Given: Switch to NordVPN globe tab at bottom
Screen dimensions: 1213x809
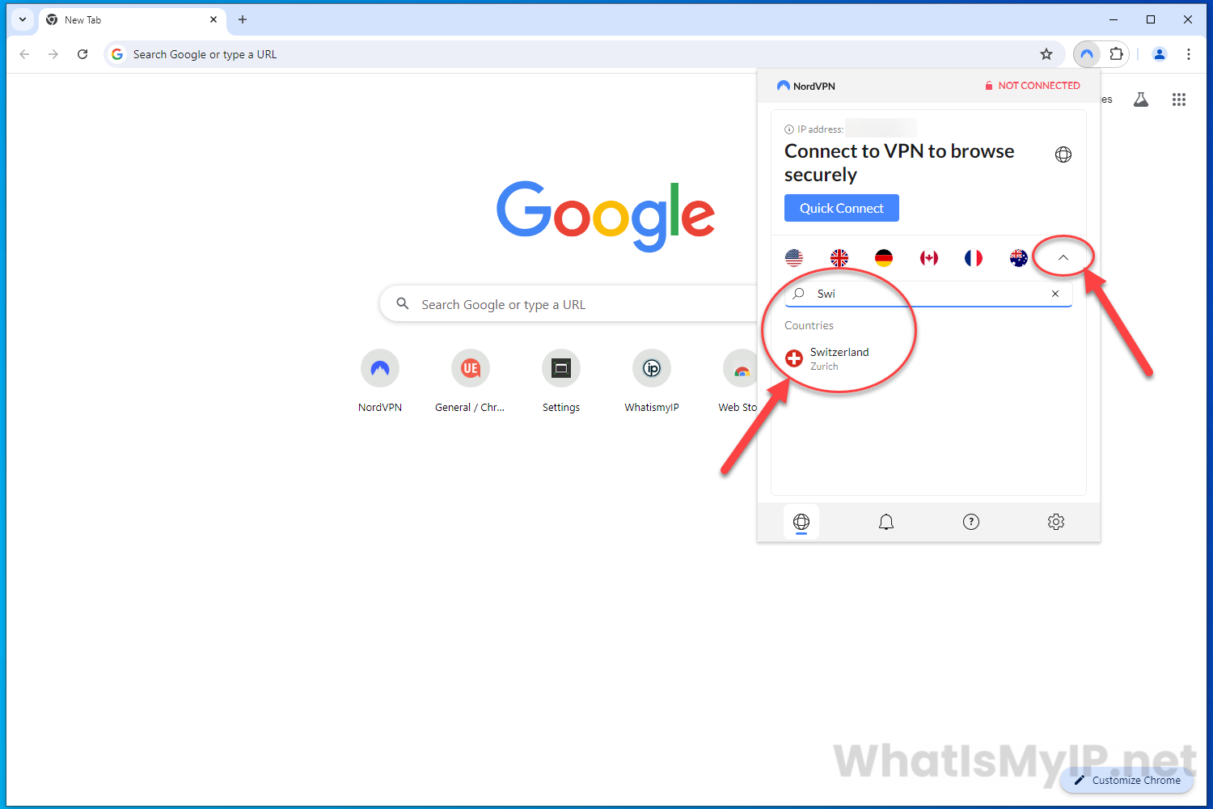Looking at the screenshot, I should (801, 522).
